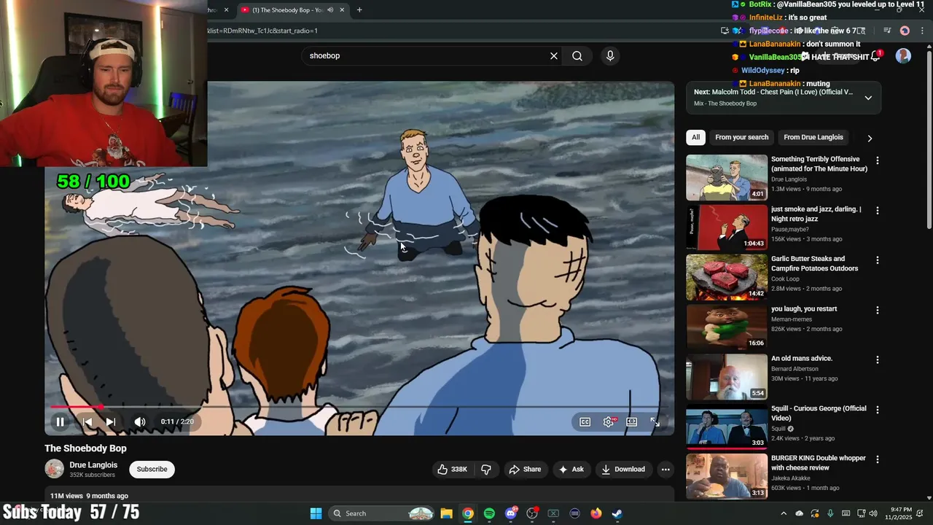The width and height of the screenshot is (933, 525).
Task: Open Firefox from the taskbar
Action: pos(596,513)
